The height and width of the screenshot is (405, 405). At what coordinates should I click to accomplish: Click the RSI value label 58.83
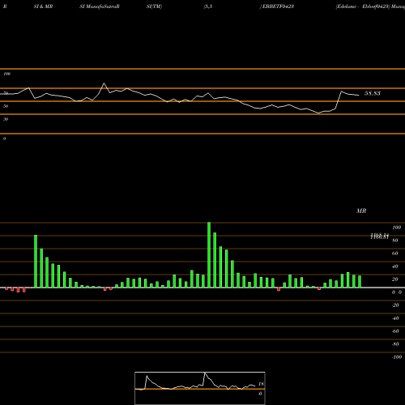373,93
